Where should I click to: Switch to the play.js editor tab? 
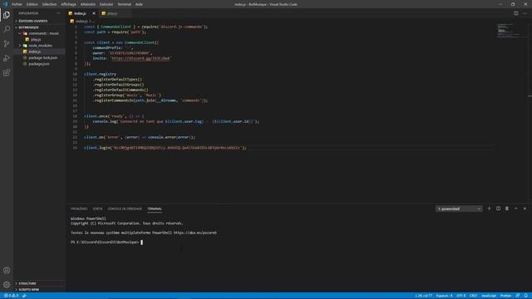coord(112,13)
